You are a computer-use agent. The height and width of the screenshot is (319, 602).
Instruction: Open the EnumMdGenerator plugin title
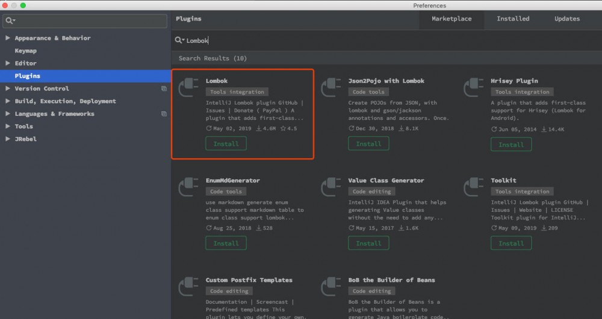click(232, 181)
